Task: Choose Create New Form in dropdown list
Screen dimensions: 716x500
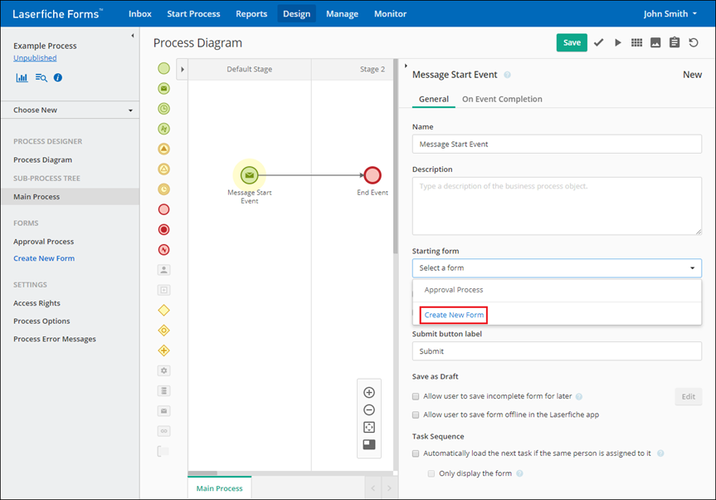Action: tap(454, 315)
